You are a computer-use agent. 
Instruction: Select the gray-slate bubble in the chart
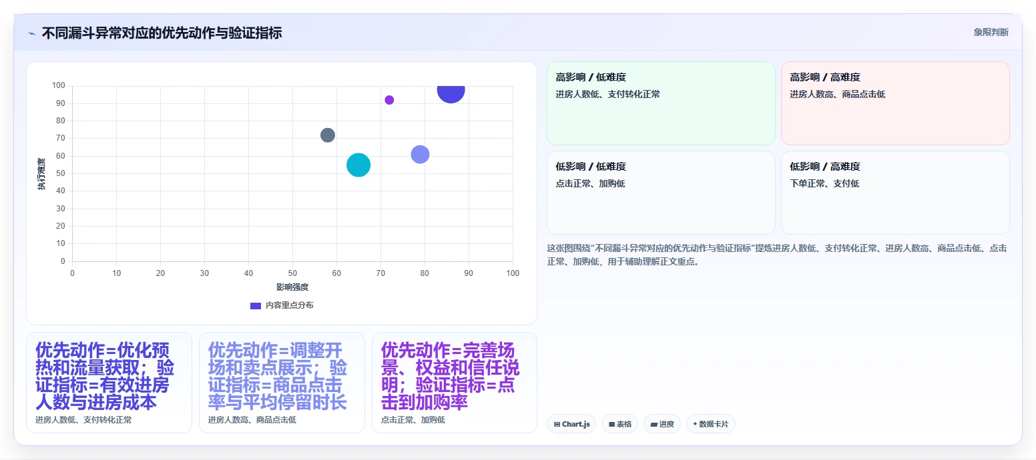(328, 135)
